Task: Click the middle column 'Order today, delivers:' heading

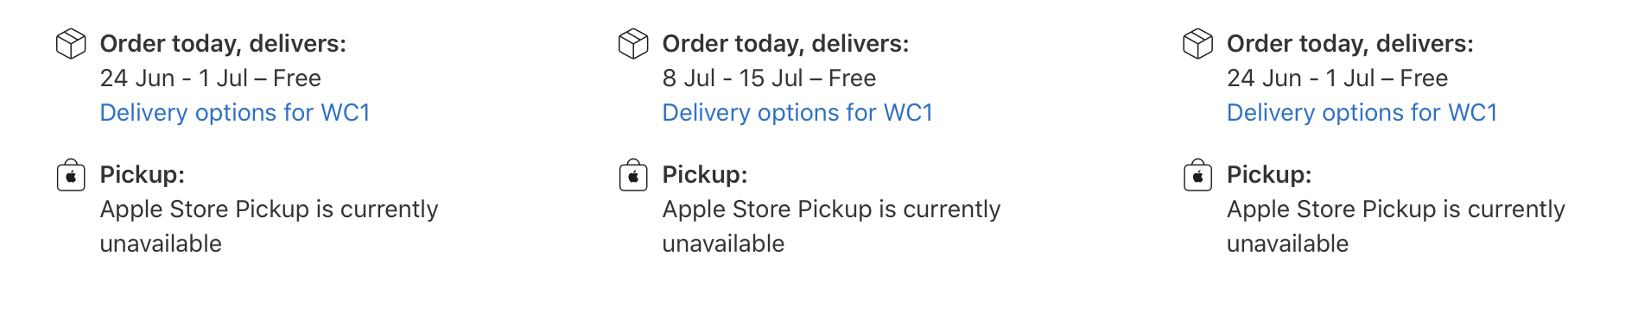Action: [785, 44]
